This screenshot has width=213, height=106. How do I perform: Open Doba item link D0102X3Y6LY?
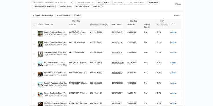tap(117, 73)
